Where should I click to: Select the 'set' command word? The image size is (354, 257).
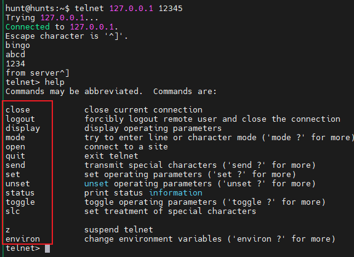coord(13,175)
